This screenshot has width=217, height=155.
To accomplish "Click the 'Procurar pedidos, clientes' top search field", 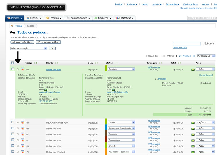I will (x=202, y=18).
